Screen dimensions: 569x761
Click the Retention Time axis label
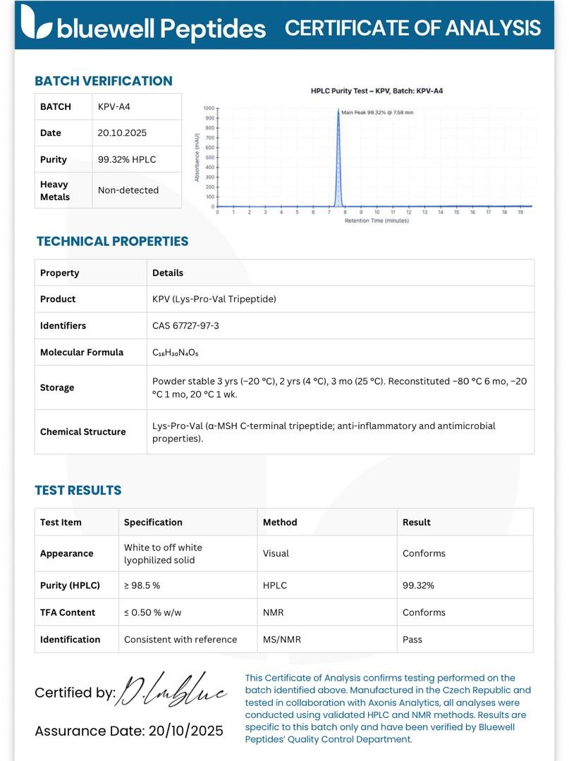click(377, 221)
